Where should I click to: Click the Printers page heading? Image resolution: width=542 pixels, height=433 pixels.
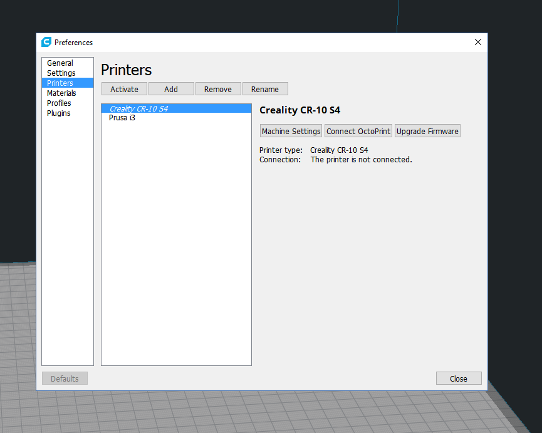point(126,70)
